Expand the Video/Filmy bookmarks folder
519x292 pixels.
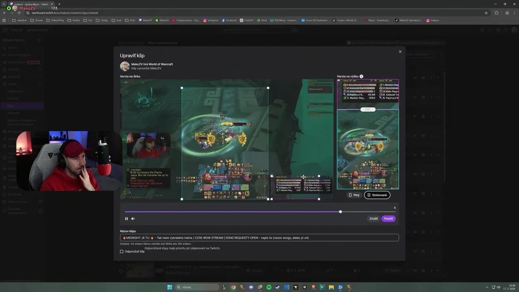55,20
